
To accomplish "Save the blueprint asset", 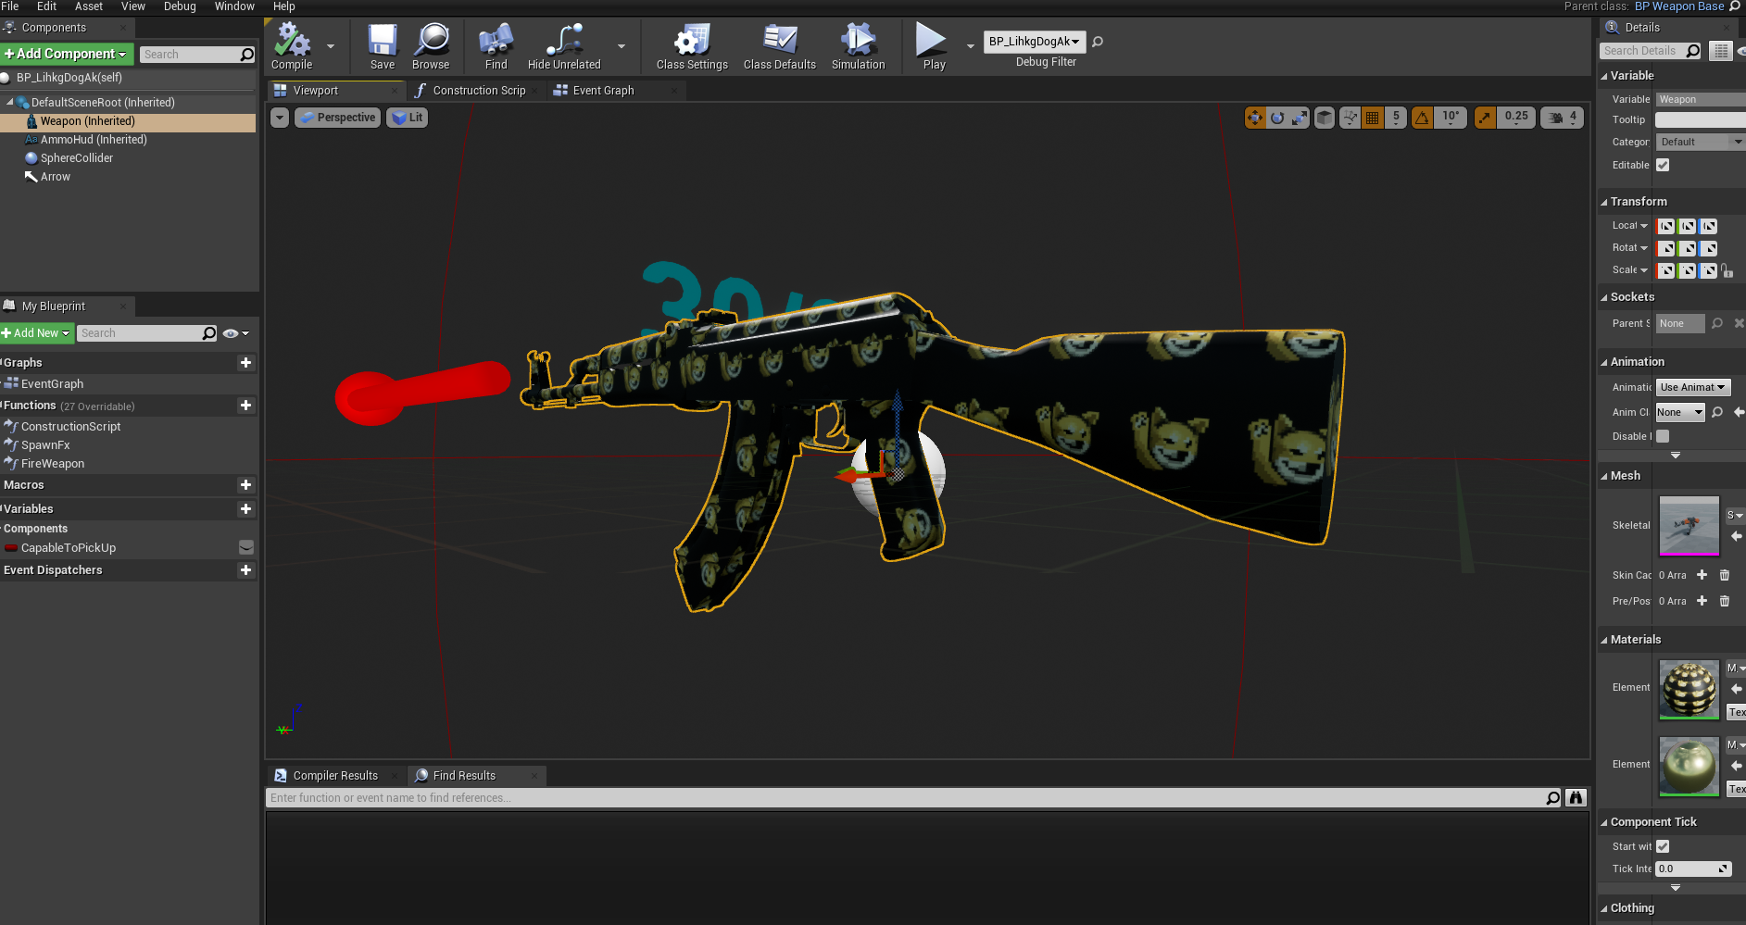I will click(x=383, y=46).
